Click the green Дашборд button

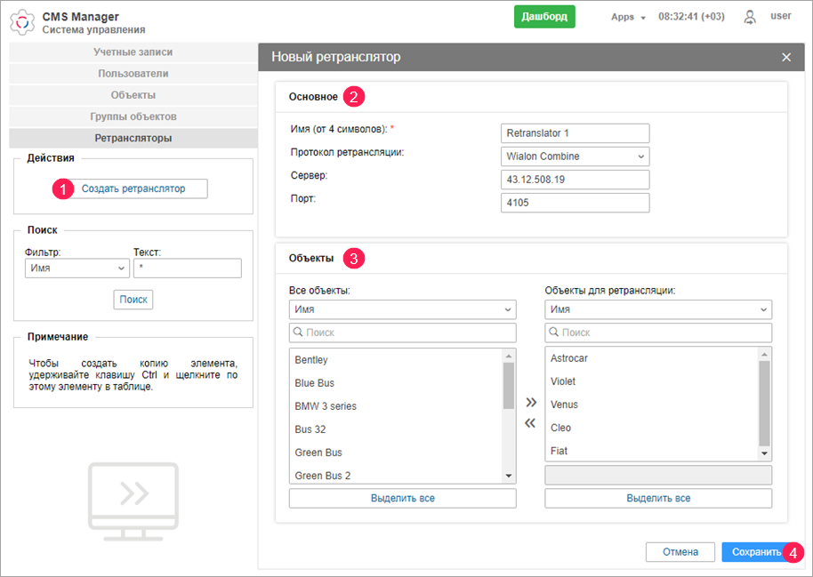[x=544, y=17]
